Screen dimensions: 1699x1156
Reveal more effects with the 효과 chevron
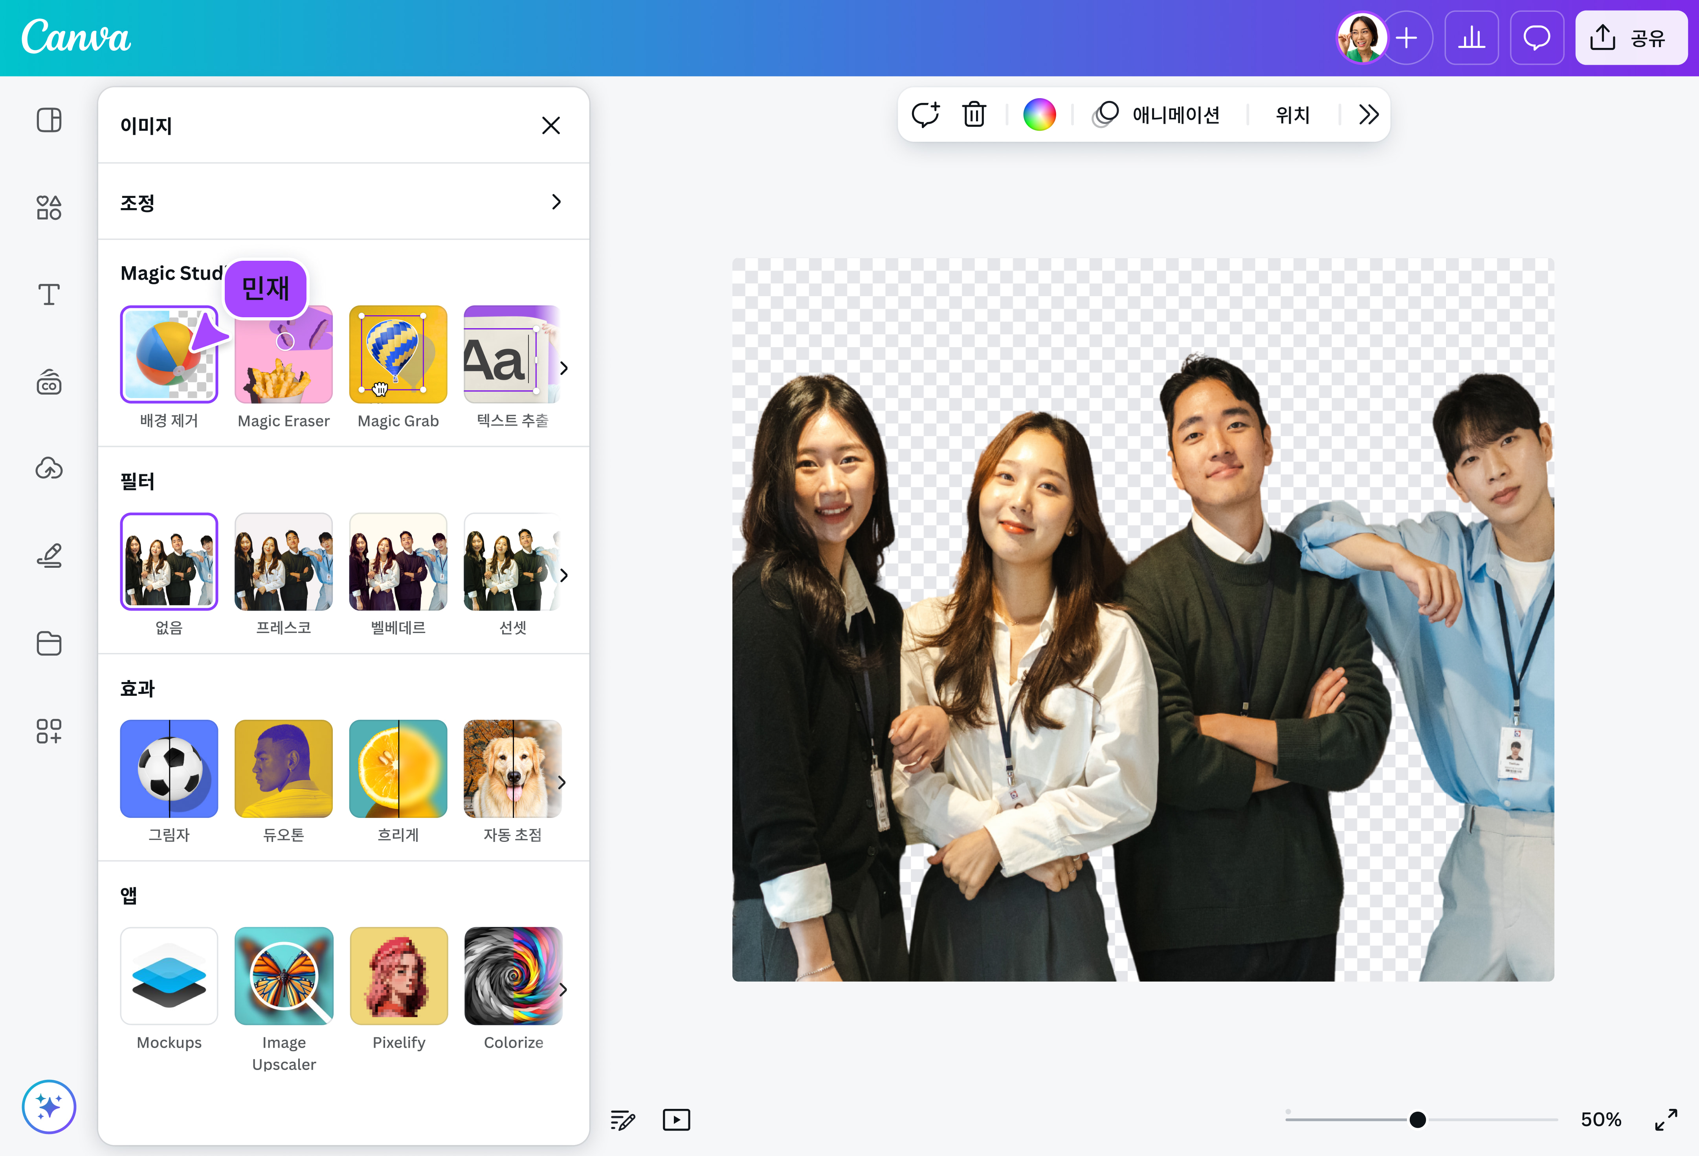click(x=563, y=782)
